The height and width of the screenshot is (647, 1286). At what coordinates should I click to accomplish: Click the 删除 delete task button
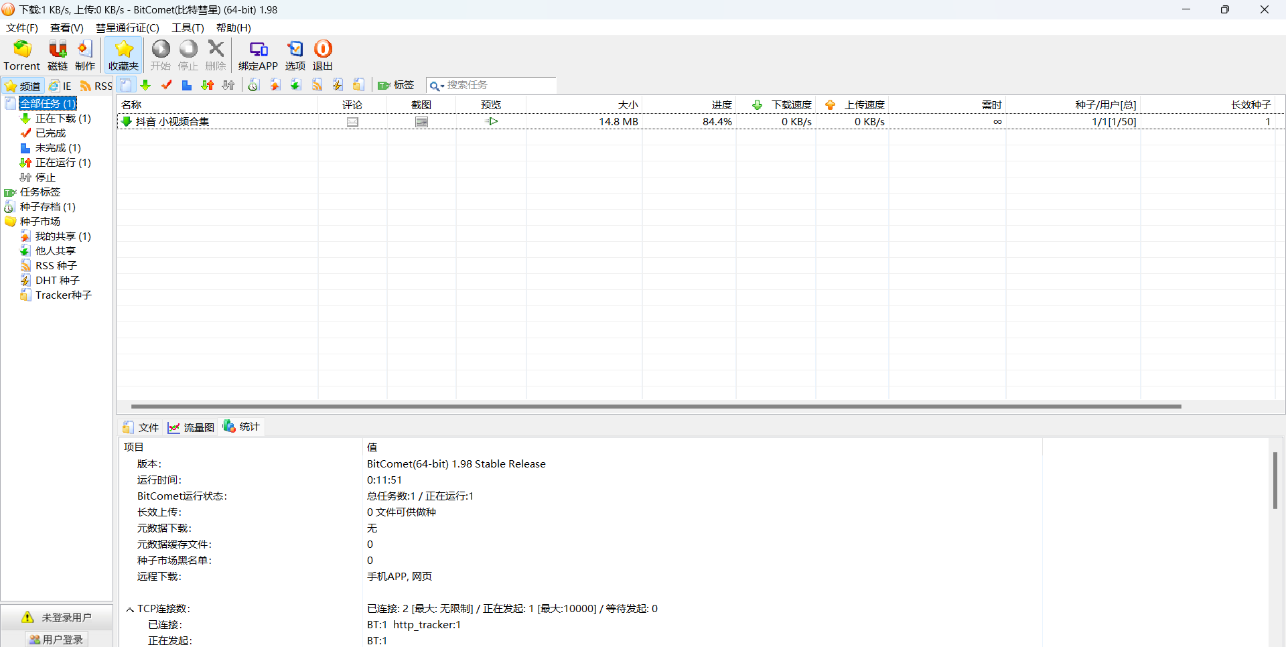(216, 55)
